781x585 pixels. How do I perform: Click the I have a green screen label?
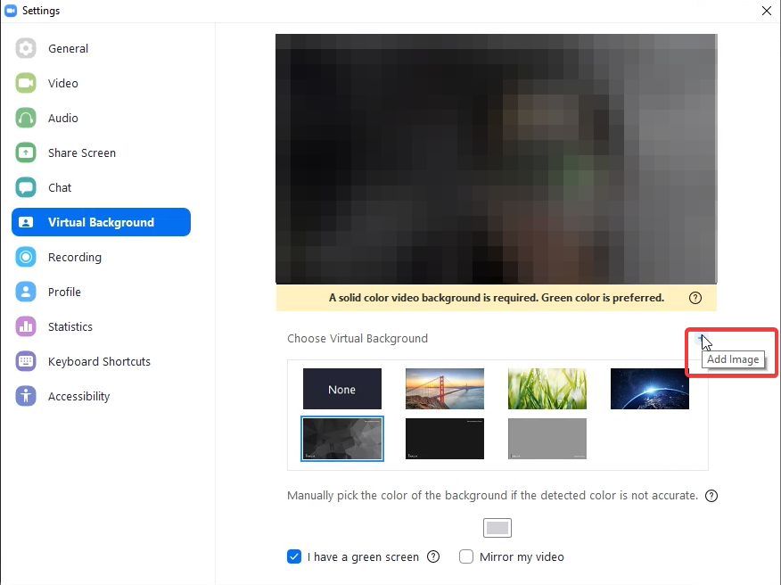363,556
